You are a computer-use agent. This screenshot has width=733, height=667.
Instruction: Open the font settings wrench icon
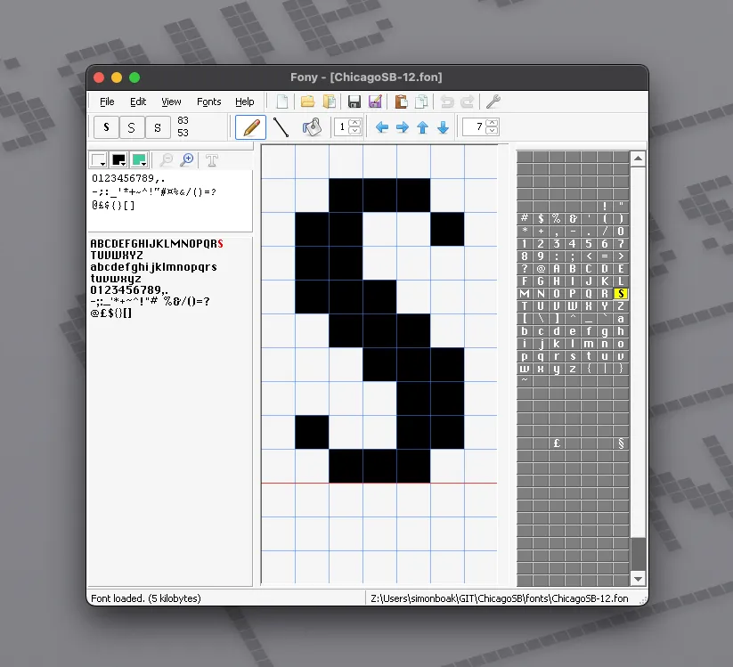coord(493,101)
